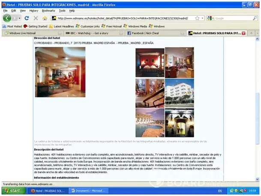The image size is (261, 196).
Task: Select the swimming pool thumbnail
Action: tap(150, 123)
